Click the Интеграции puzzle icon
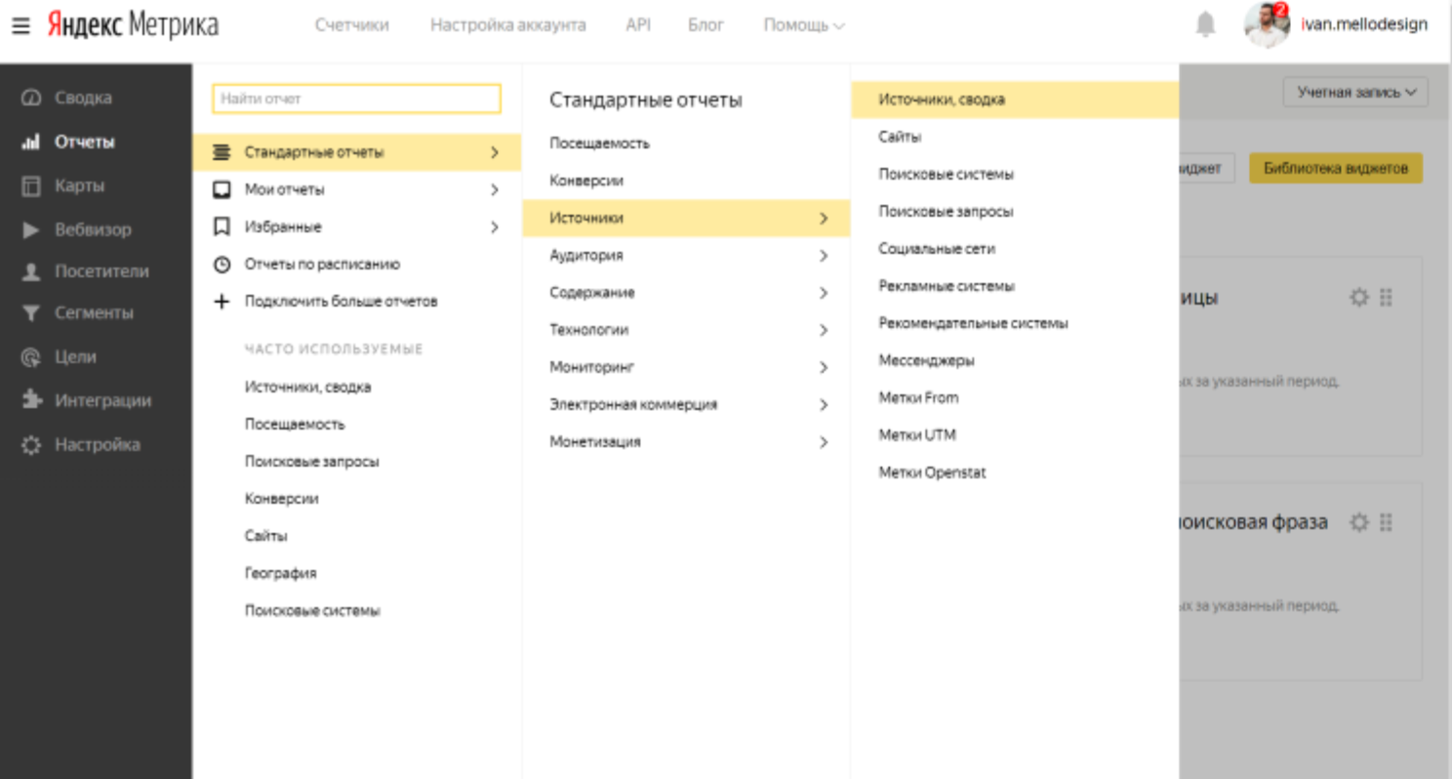Viewport: 1452px width, 779px height. click(x=31, y=400)
